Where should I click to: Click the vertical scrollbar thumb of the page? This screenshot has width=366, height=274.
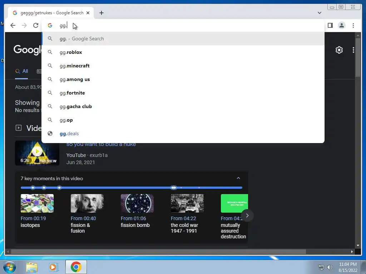(358, 57)
